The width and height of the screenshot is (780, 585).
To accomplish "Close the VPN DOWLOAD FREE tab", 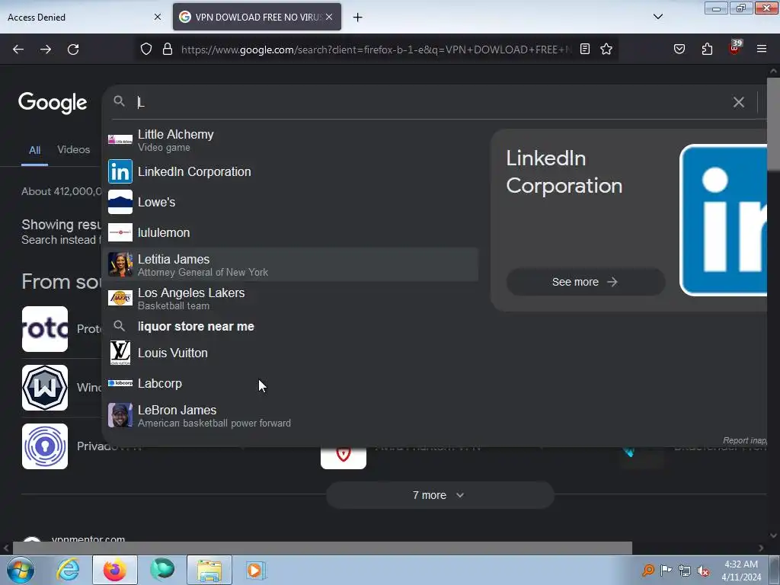I will point(329,17).
